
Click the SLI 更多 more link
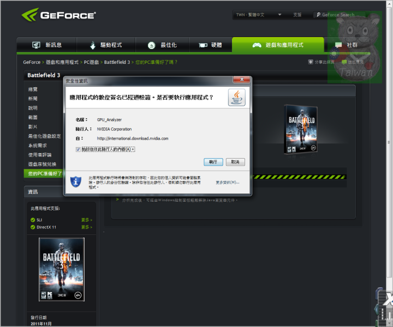pos(86,220)
